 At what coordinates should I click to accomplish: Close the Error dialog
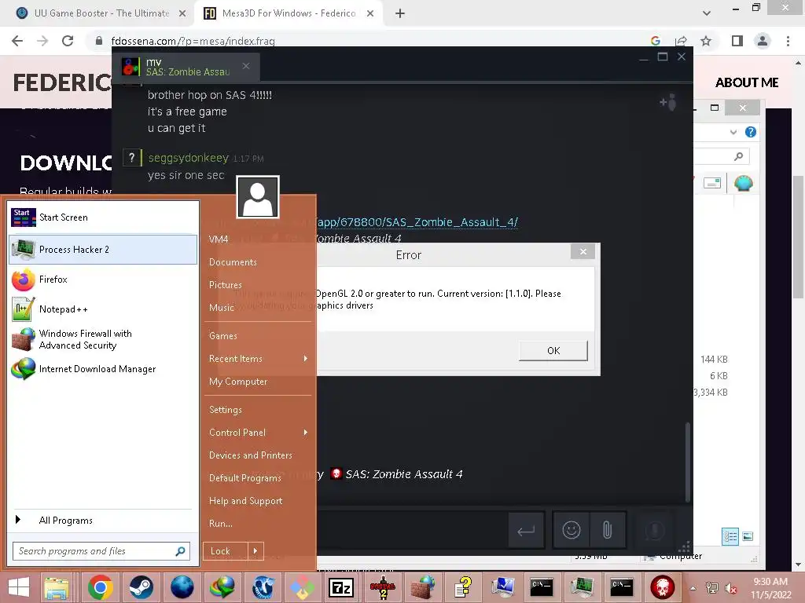coord(583,251)
